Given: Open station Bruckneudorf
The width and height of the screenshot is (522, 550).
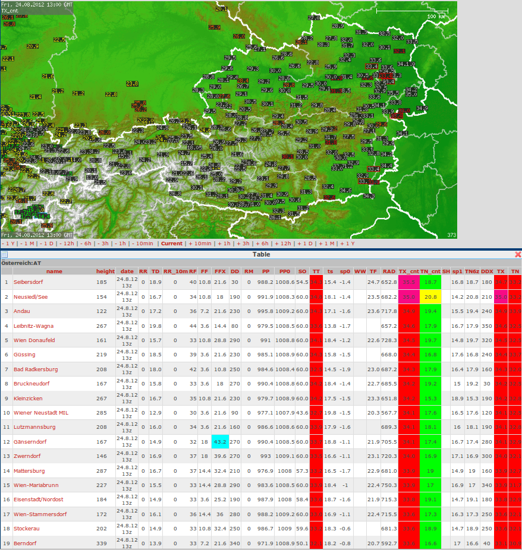Looking at the screenshot, I should (32, 384).
